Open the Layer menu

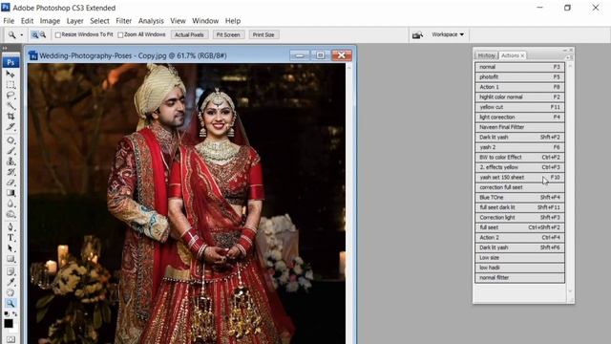point(74,21)
